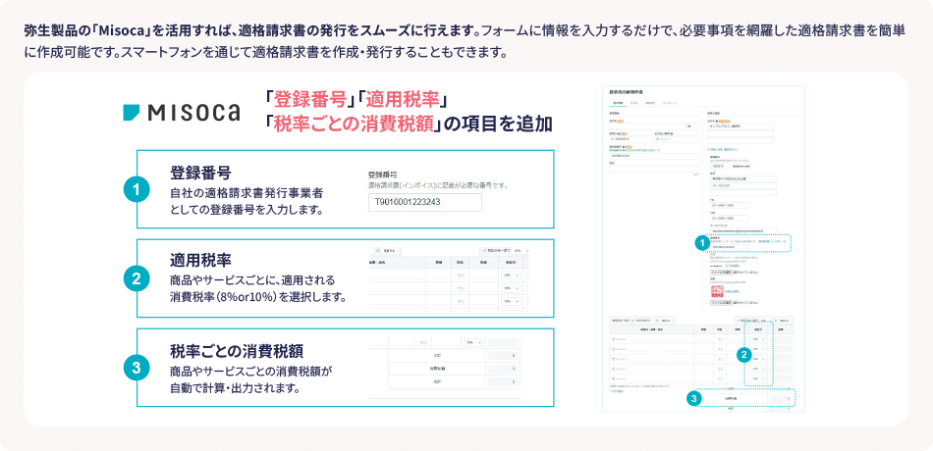Click the 消費税 amount field in card three
This screenshot has height=451, width=933.
[503, 369]
